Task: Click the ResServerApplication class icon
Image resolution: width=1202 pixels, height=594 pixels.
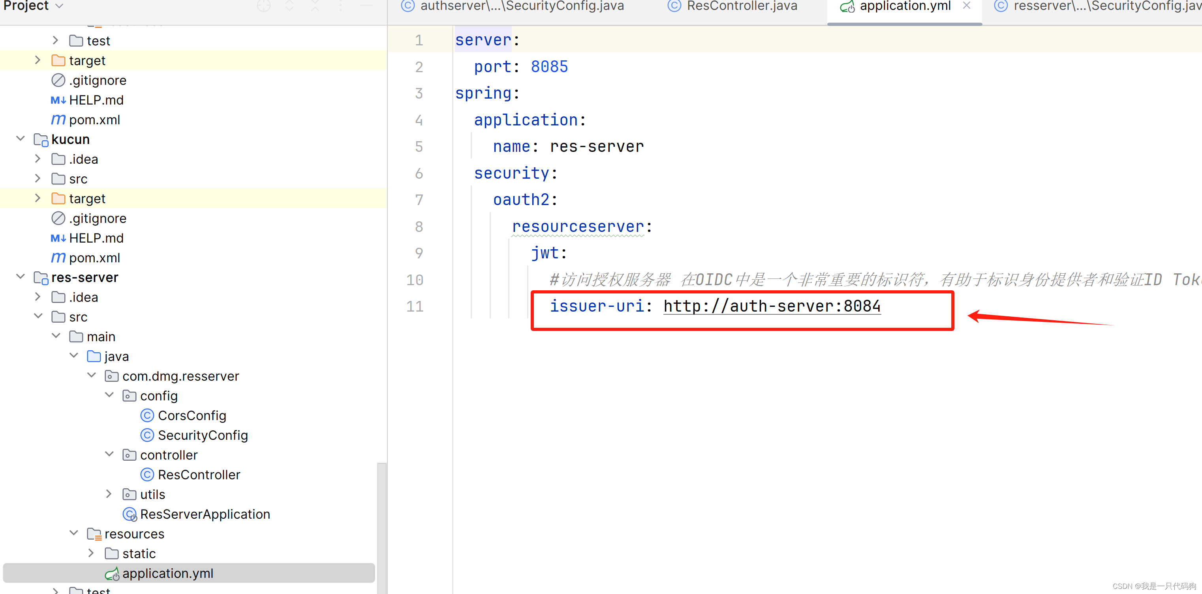Action: (x=129, y=514)
